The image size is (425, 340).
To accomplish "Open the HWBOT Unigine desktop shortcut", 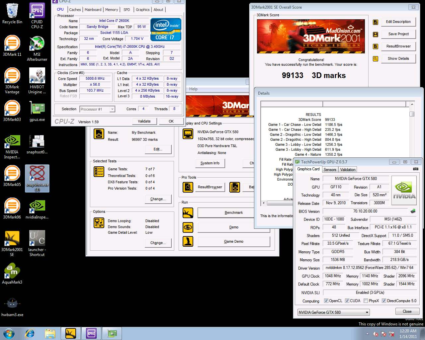I will pyautogui.click(x=37, y=81).
